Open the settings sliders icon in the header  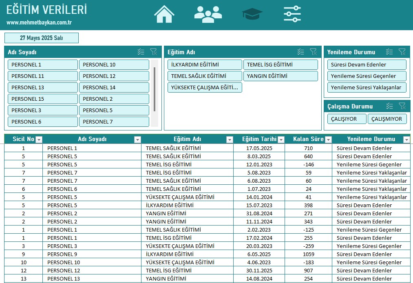[292, 13]
